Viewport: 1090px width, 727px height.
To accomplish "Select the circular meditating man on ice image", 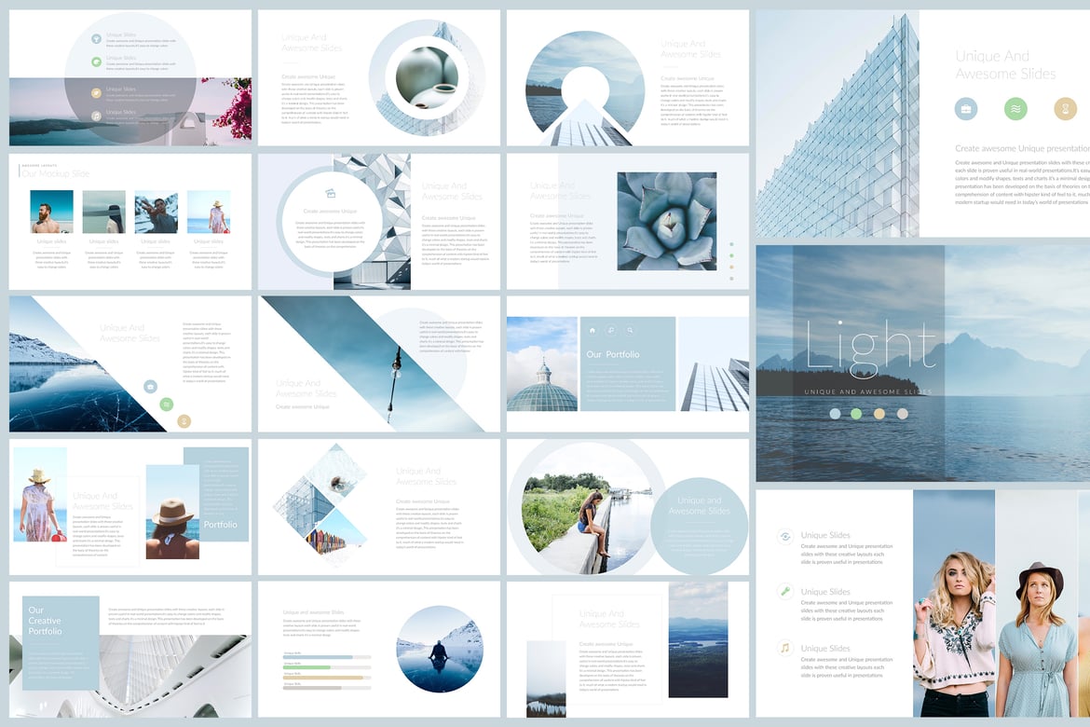I will click(440, 649).
